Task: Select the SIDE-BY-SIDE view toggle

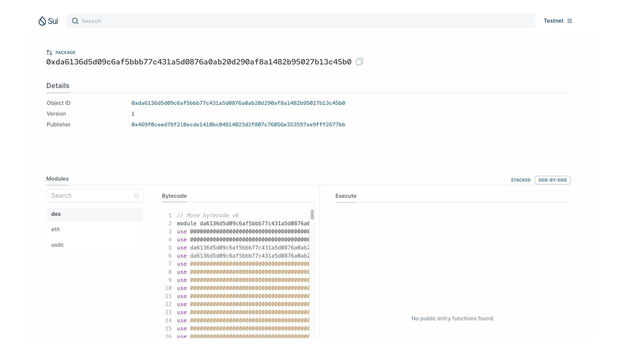Action: pos(553,180)
